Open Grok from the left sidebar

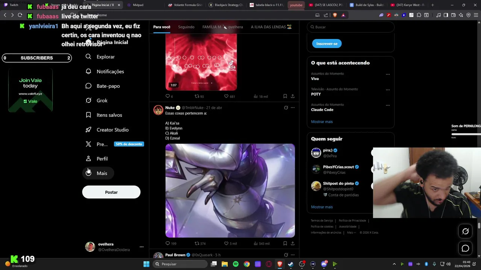point(97,100)
